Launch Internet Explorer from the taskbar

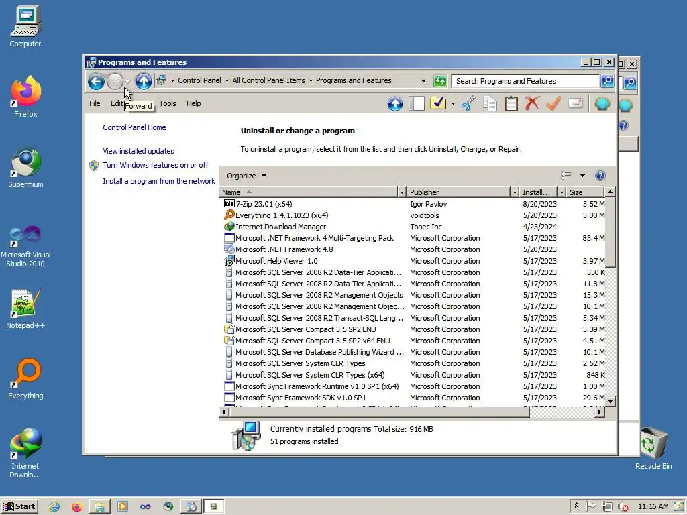coord(54,507)
